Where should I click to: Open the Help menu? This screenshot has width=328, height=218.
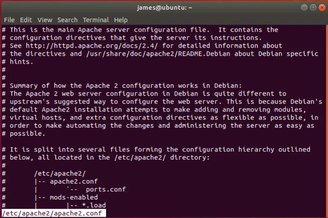121,20
